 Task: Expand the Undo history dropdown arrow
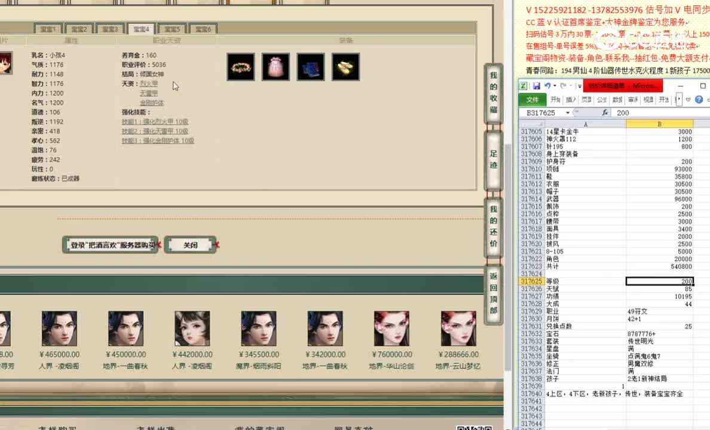pos(555,85)
